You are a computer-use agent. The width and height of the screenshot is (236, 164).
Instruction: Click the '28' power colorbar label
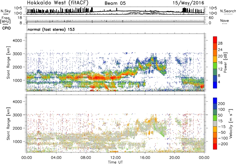pos(220,43)
